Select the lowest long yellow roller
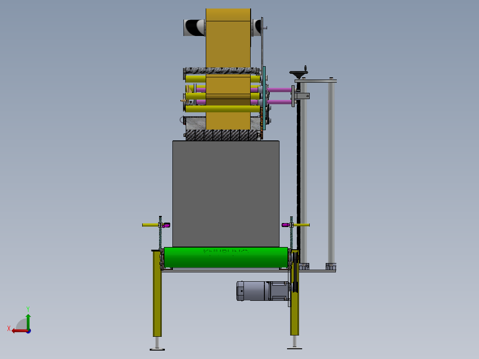This screenshot has height=359, width=479. [x=223, y=109]
